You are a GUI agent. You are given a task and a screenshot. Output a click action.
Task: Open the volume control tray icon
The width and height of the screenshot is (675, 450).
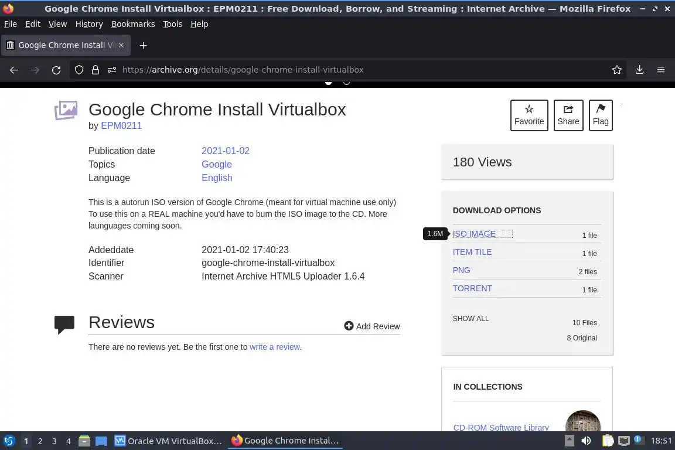coord(586,441)
